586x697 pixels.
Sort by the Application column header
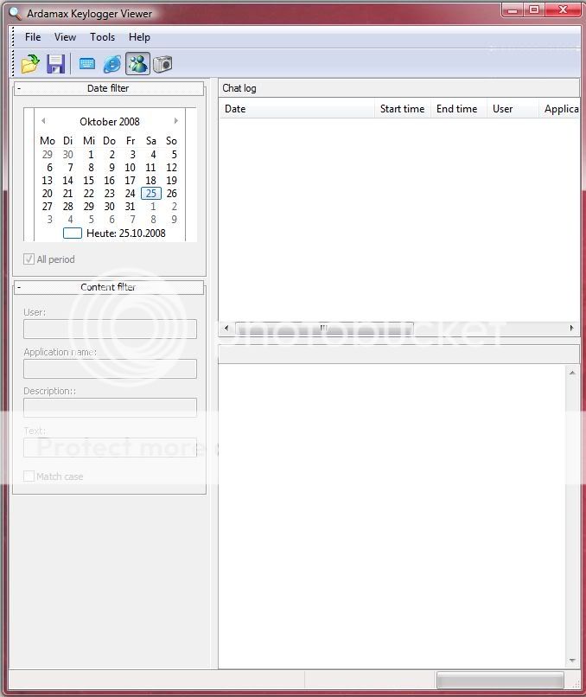[x=559, y=109]
